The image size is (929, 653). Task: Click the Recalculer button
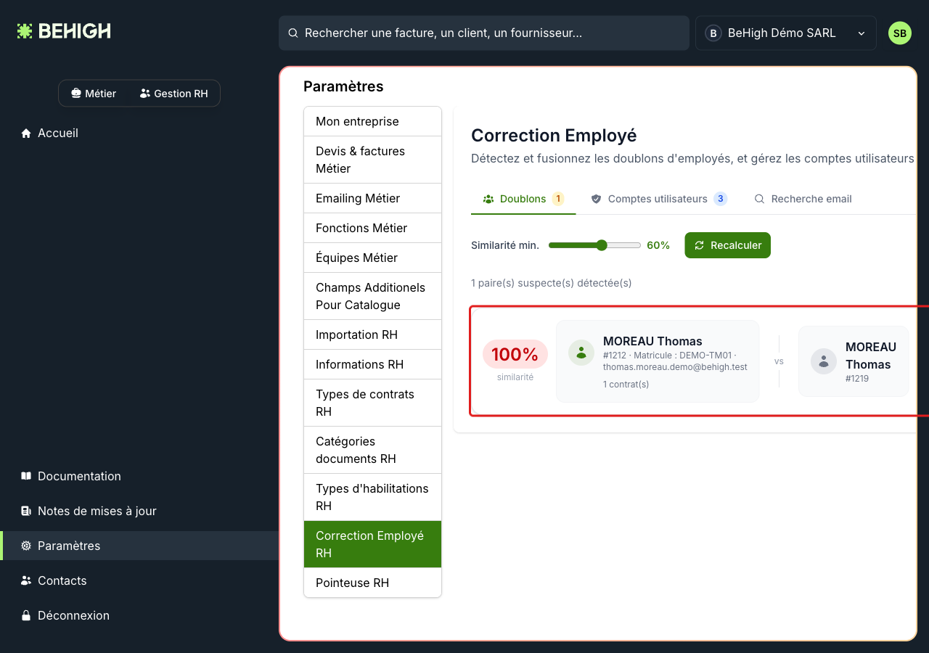coord(727,245)
